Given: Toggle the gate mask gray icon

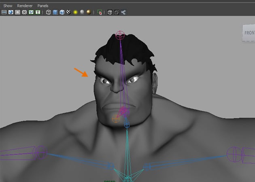Looking at the screenshot, I should point(17,12).
